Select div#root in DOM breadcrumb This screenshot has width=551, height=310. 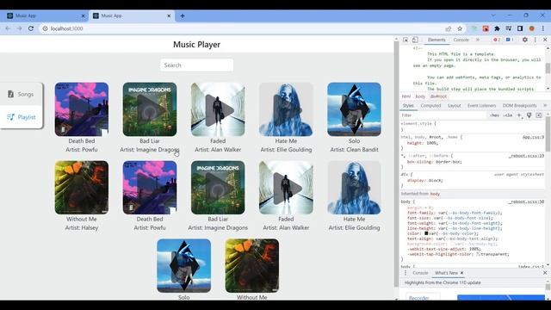point(438,96)
